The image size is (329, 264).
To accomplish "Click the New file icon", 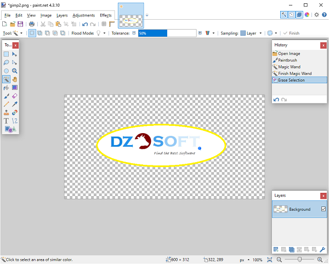I will point(4,24).
